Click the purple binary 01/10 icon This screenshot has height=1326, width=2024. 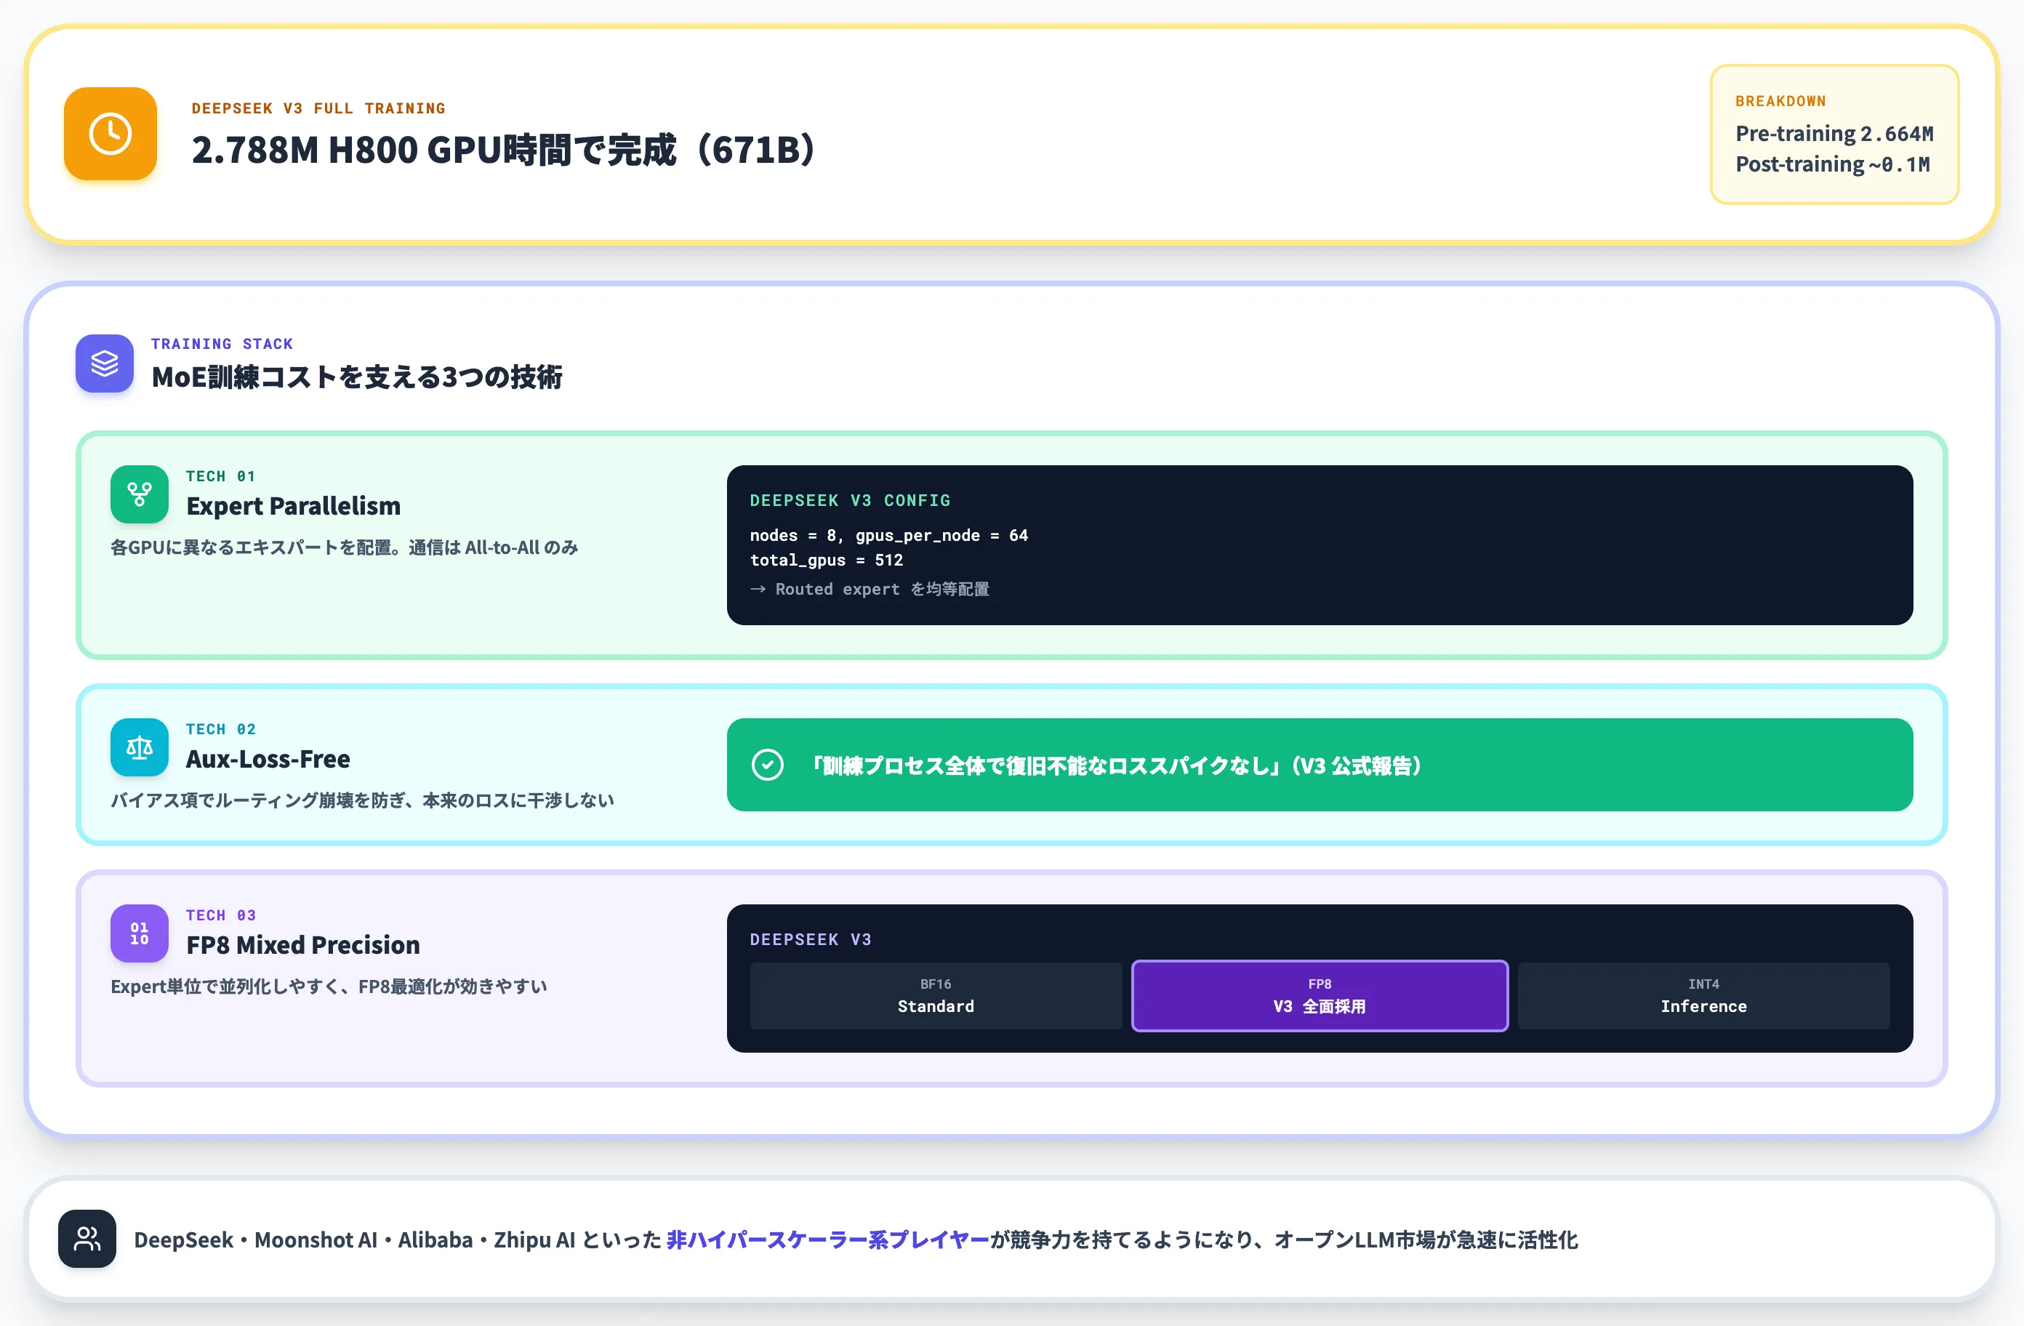140,933
